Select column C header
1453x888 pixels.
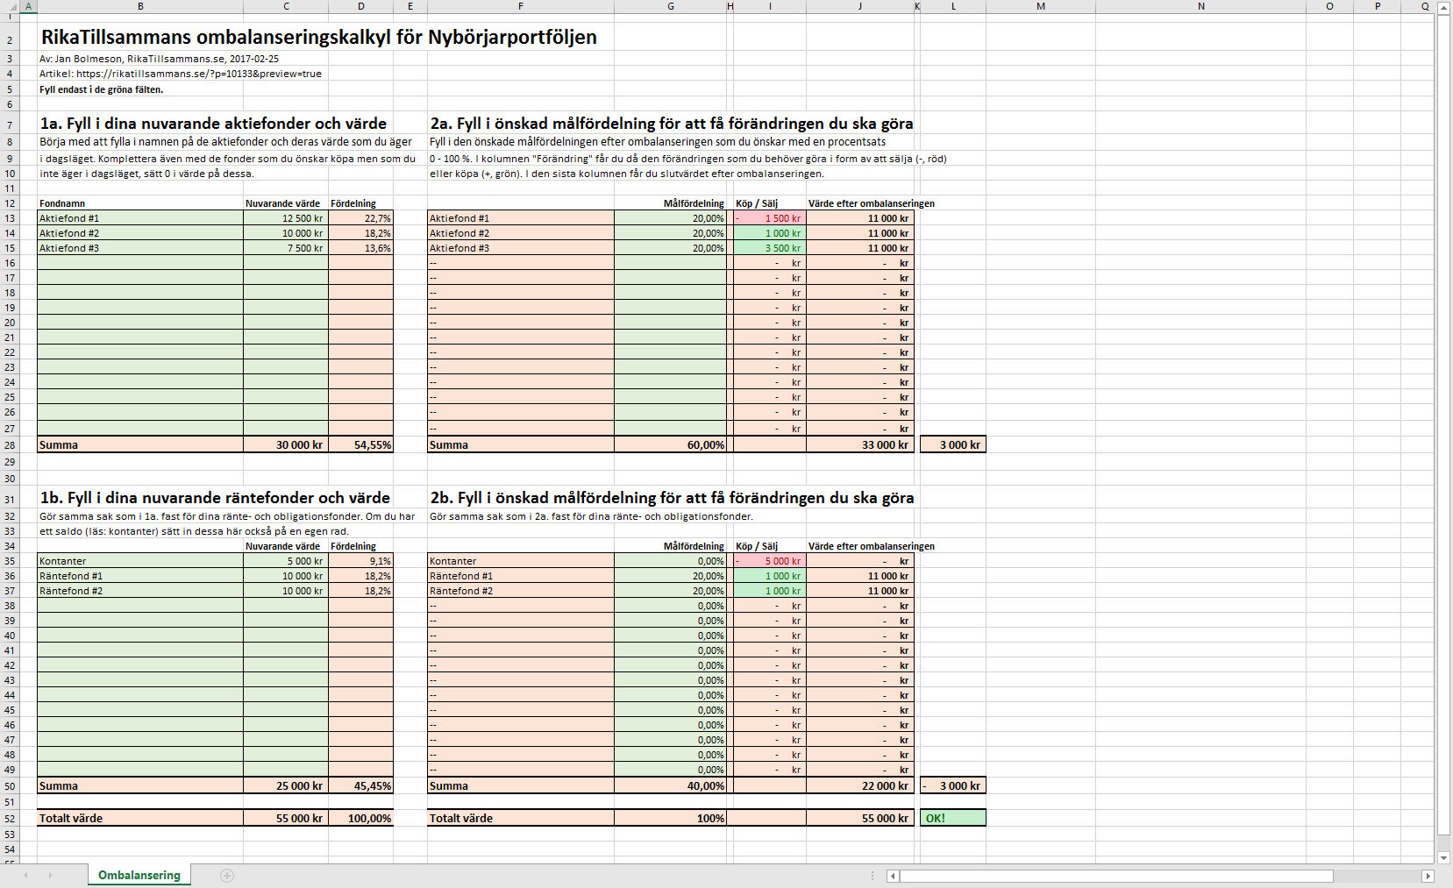286,6
